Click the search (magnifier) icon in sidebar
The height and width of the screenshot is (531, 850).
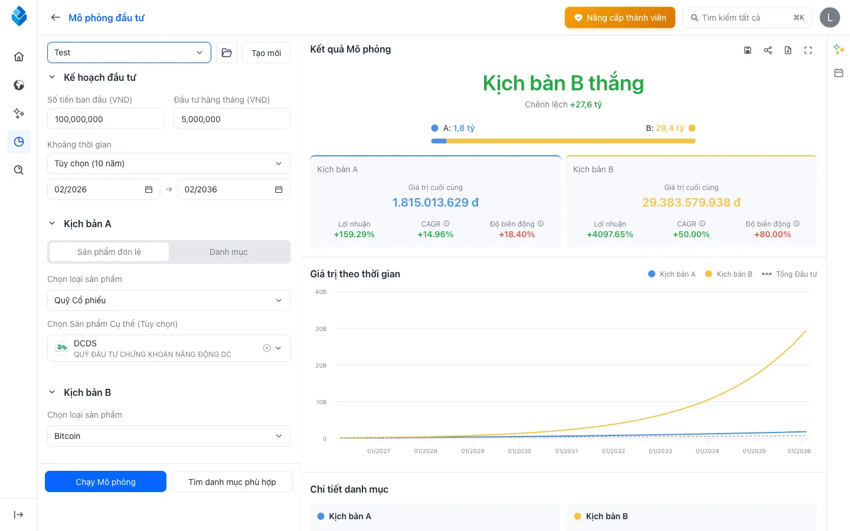(18, 170)
